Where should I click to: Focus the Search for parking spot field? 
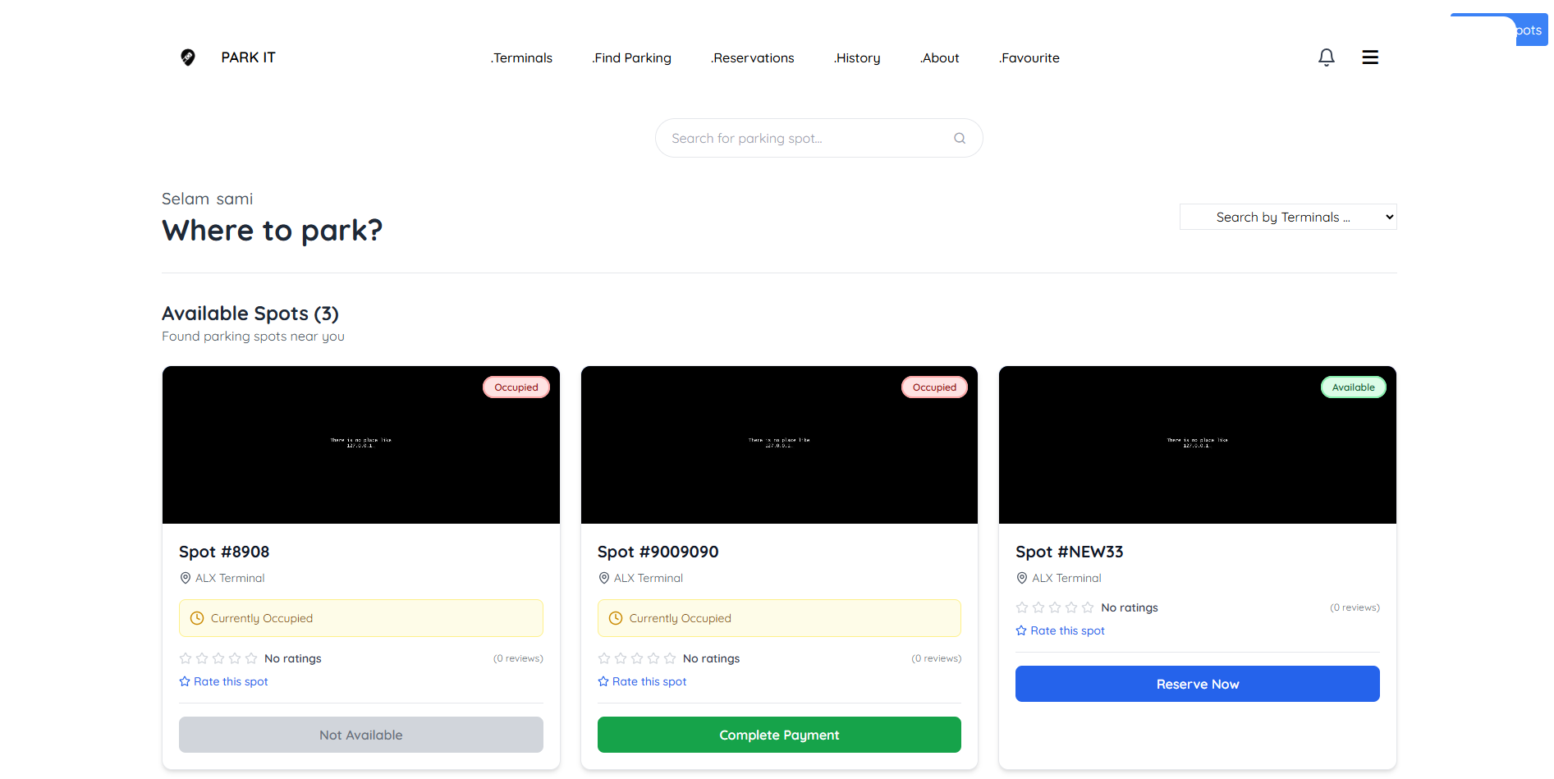pyautogui.click(x=818, y=138)
